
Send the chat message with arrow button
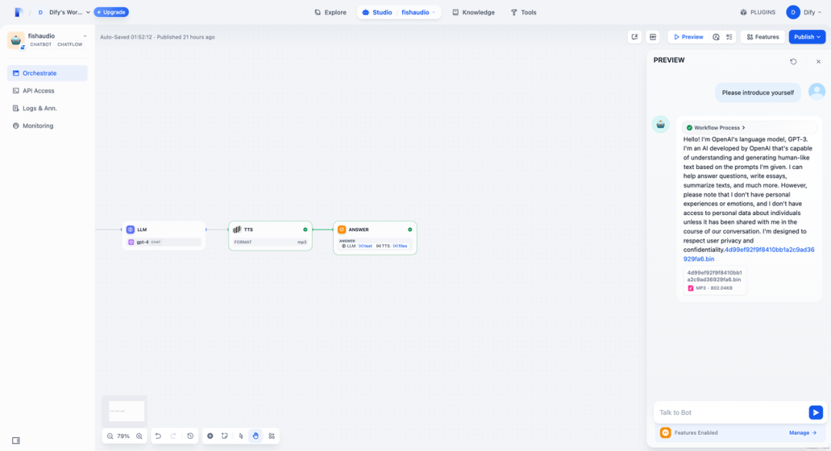point(816,413)
